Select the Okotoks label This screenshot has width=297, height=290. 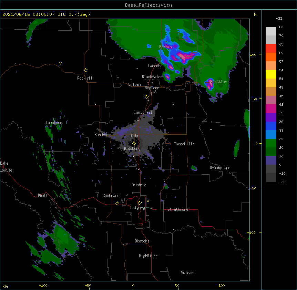(142, 241)
